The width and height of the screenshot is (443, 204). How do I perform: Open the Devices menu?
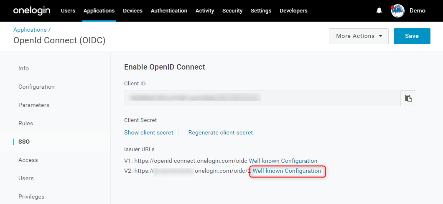(132, 11)
